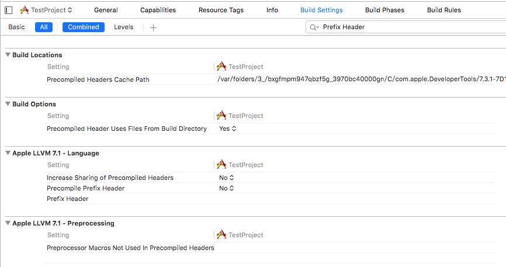Screen dimensions: 506x267
Task: Click the /var/folders cache path value
Action: [362, 79]
